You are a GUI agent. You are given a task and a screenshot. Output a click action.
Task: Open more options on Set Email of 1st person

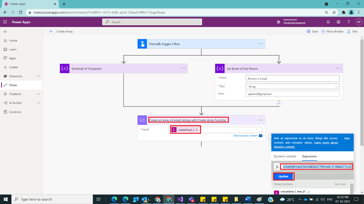point(183,68)
